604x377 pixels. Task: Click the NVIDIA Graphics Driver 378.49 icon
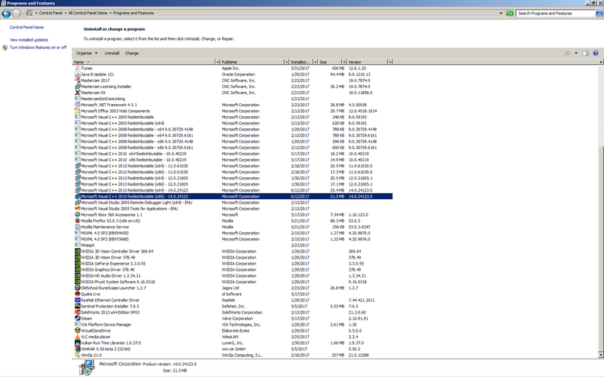[78, 270]
